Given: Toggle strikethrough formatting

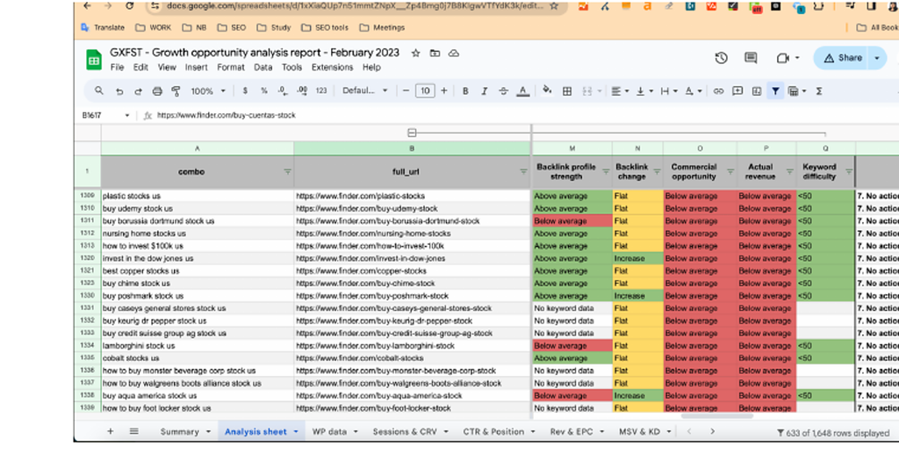Looking at the screenshot, I should pos(503,90).
